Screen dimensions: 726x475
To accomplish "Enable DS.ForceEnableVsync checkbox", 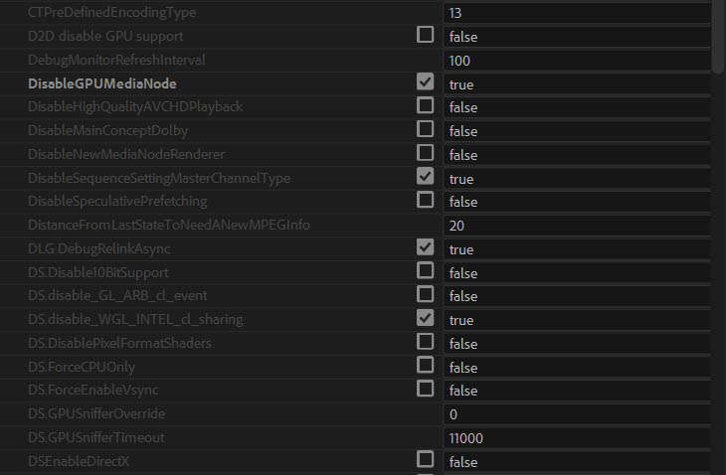I will [425, 389].
